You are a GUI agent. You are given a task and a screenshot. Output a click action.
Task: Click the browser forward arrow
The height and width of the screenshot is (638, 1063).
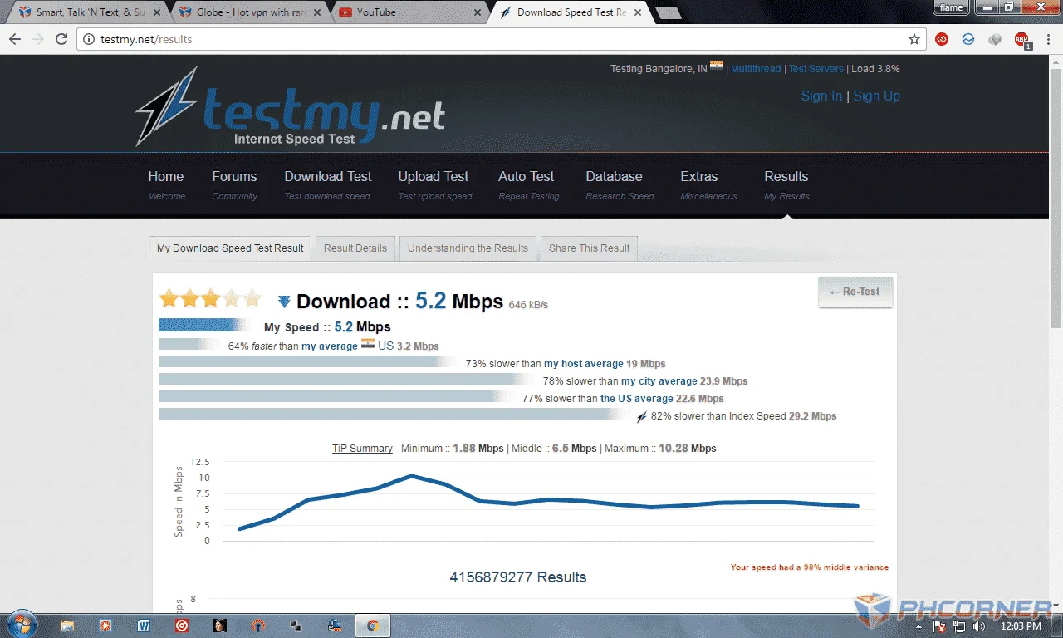tap(38, 39)
